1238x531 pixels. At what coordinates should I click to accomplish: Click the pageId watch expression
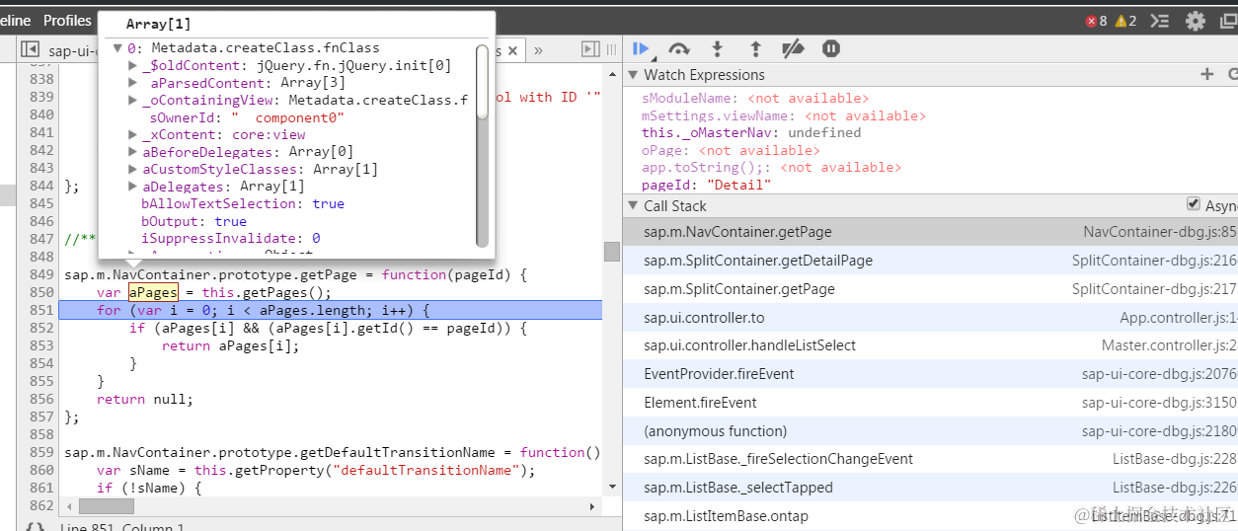707,185
